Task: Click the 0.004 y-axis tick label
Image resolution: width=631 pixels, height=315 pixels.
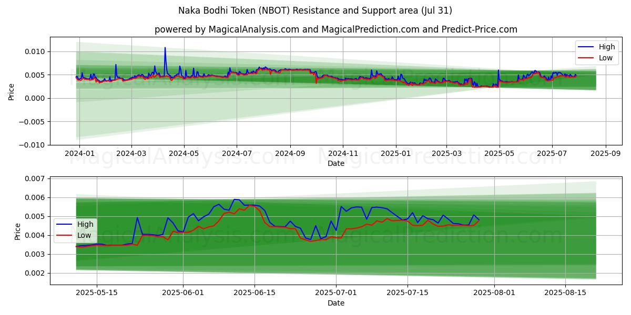Action: pos(36,235)
